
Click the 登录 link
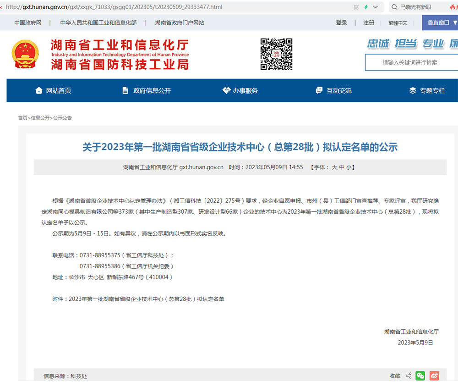tap(342, 22)
